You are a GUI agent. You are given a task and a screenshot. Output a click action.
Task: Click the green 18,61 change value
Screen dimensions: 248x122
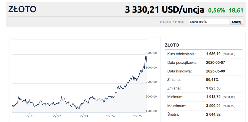click(236, 10)
